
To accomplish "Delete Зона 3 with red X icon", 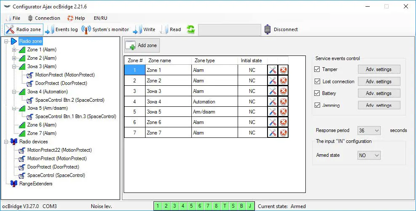I will (283, 91).
